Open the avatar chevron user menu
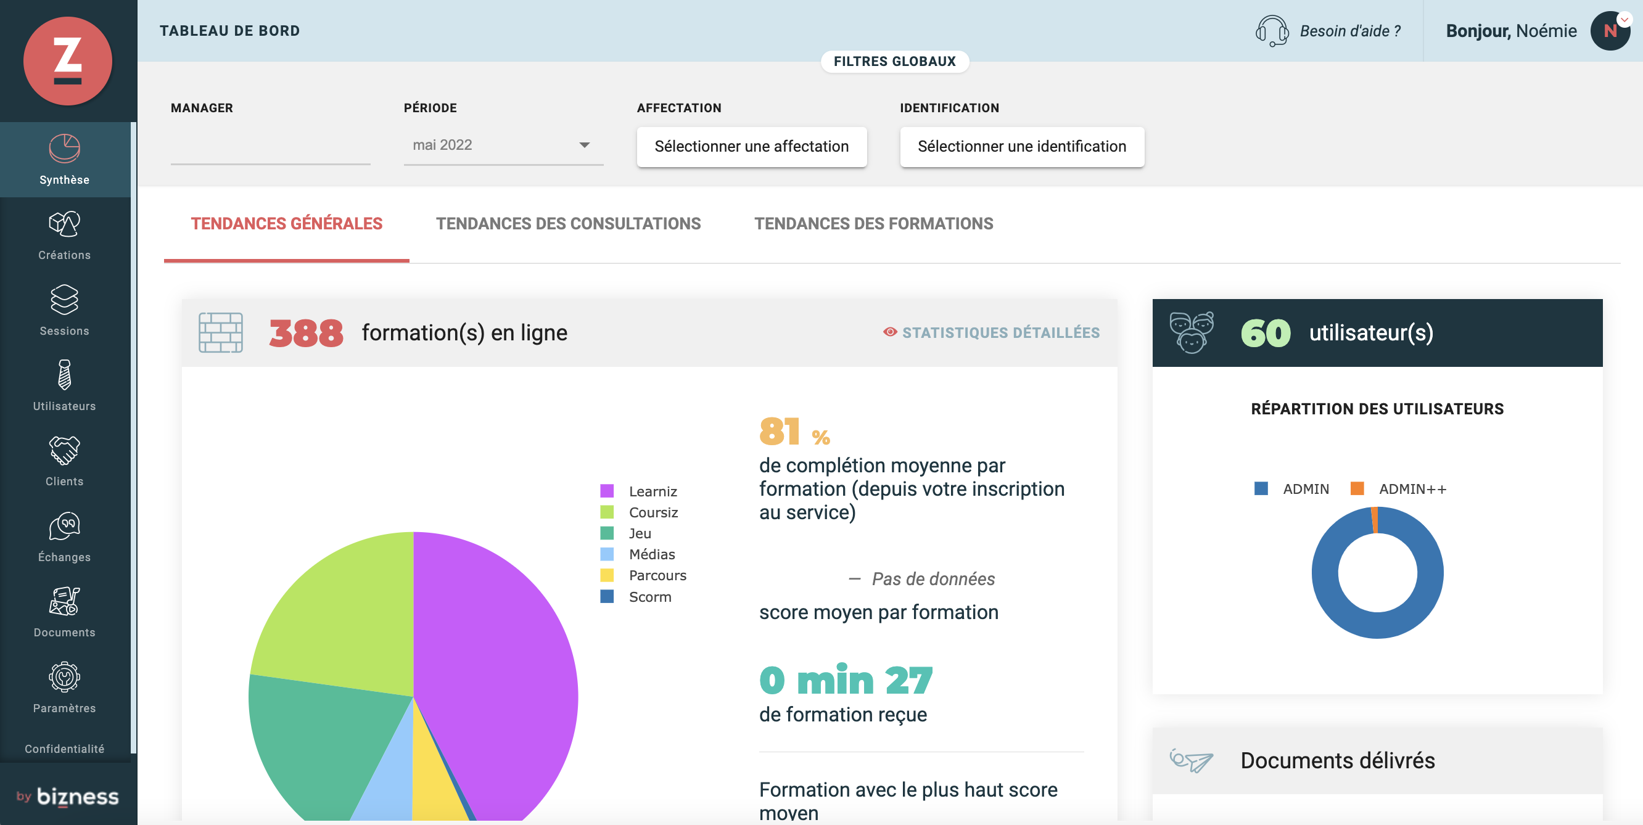 [1624, 19]
